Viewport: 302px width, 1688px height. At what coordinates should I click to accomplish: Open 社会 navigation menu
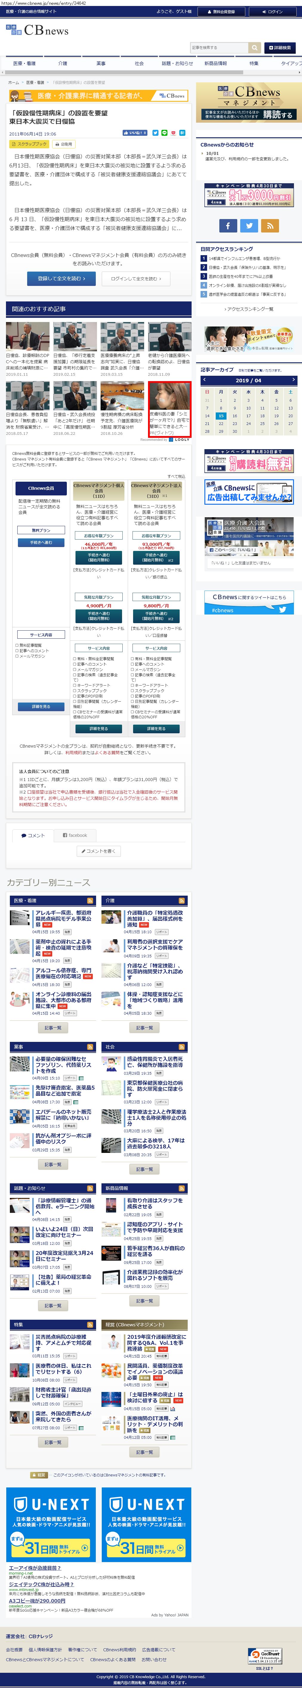139,64
